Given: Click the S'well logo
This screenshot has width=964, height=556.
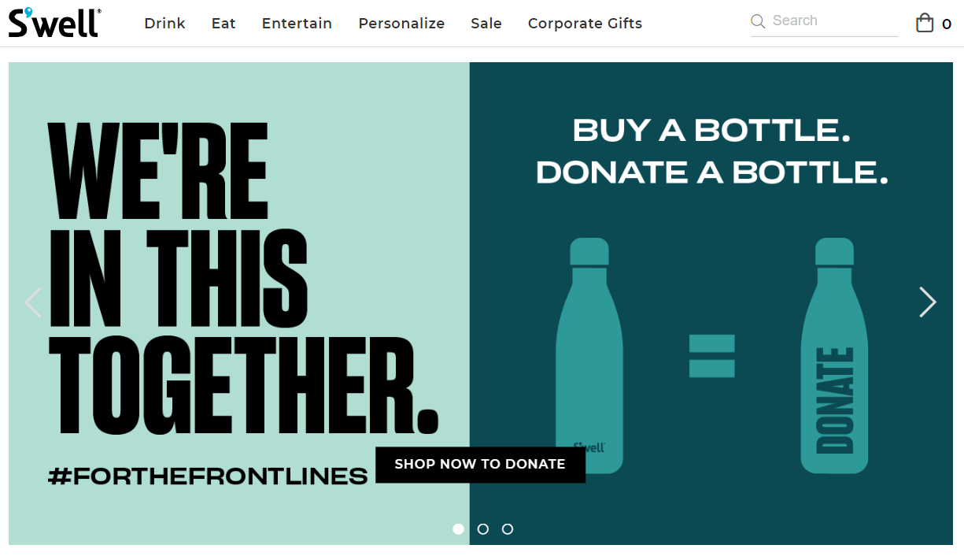Looking at the screenshot, I should [x=54, y=22].
